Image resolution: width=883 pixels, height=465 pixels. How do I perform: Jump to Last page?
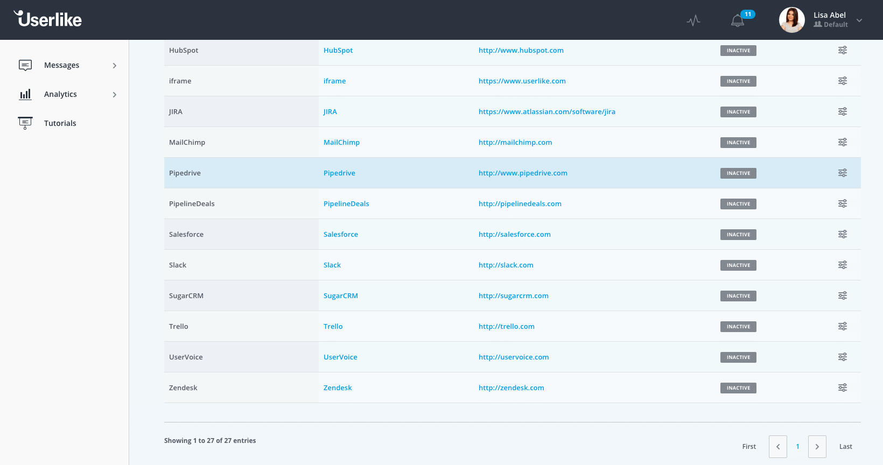tap(845, 447)
